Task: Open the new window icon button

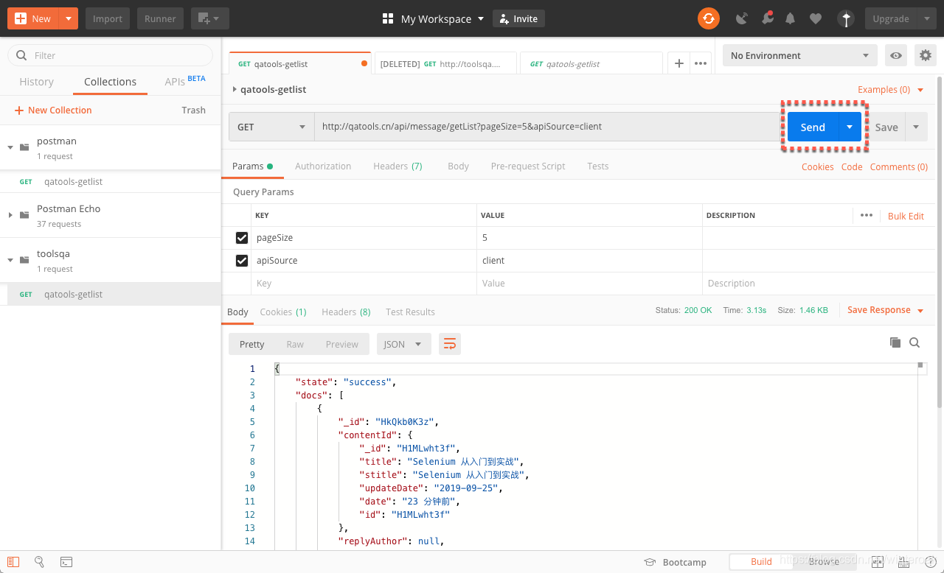Action: pos(209,18)
